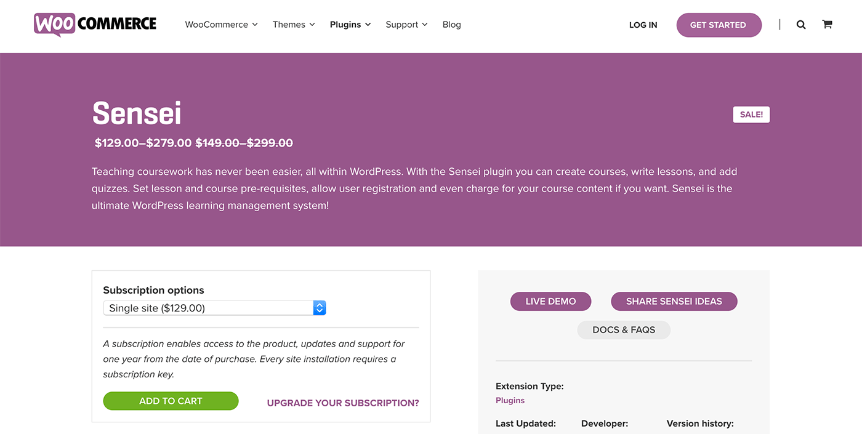The height and width of the screenshot is (434, 862).
Task: Open DOCS & FAQS
Action: tap(624, 330)
